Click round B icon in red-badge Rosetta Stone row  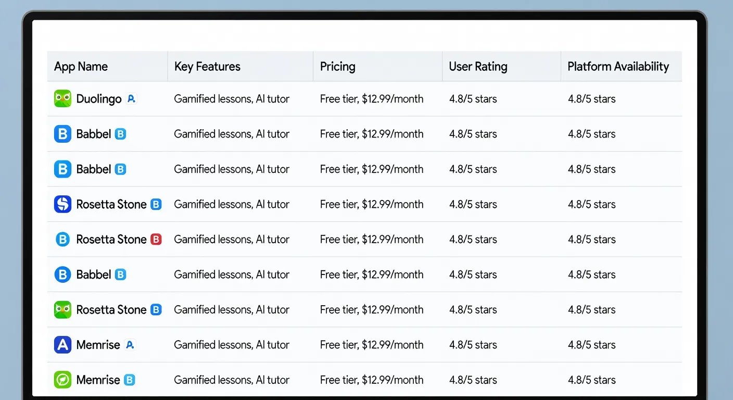click(x=62, y=239)
